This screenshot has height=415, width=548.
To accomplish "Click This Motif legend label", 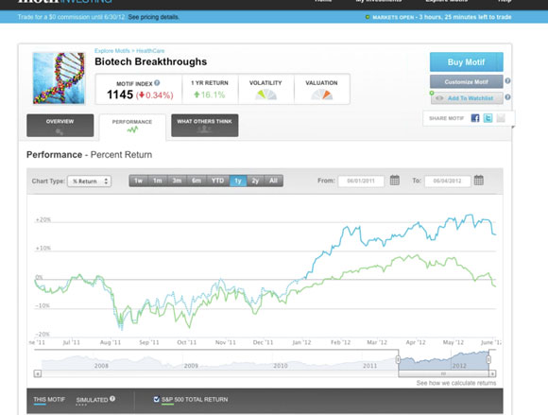I will [x=49, y=399].
